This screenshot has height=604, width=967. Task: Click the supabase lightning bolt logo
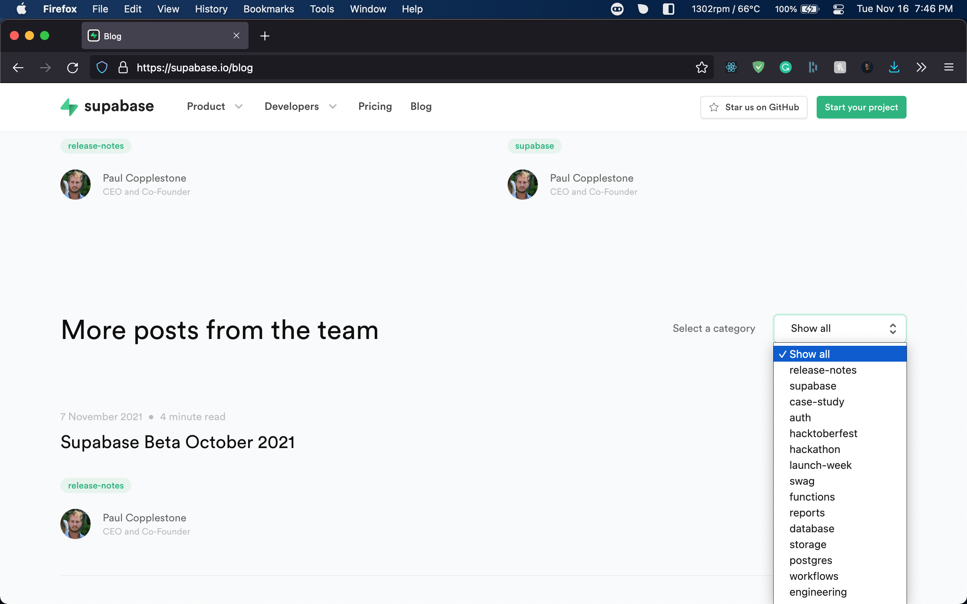coord(69,107)
